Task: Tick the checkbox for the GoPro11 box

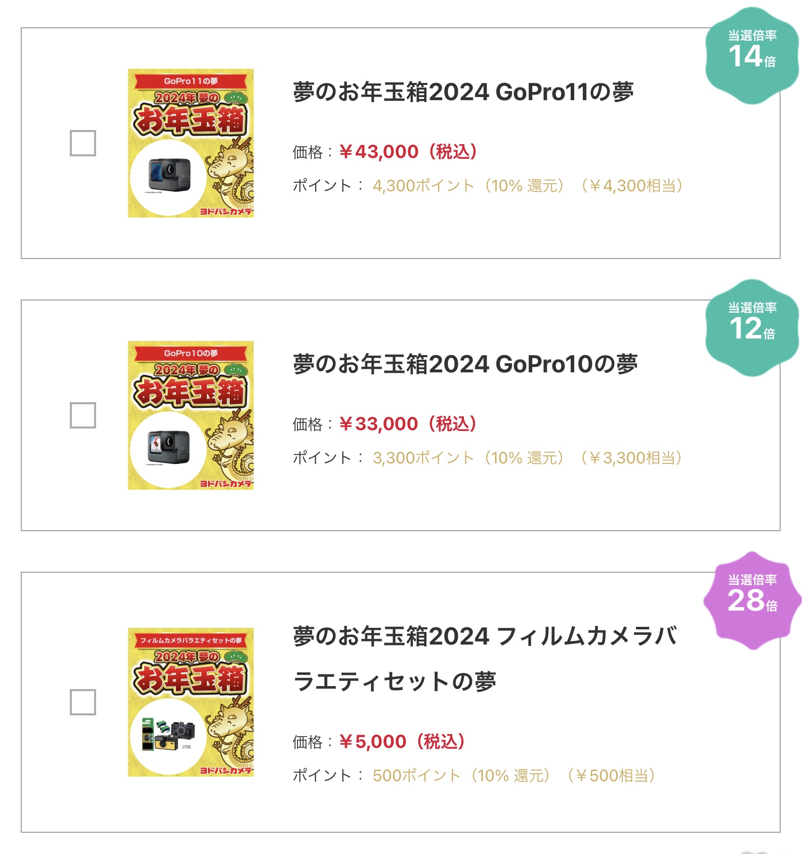Action: coord(83,143)
